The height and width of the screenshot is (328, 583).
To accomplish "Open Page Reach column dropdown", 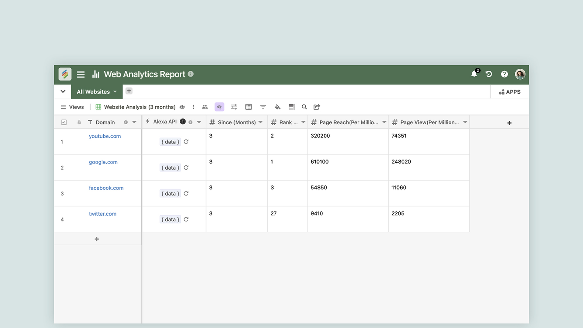I will click(x=384, y=122).
